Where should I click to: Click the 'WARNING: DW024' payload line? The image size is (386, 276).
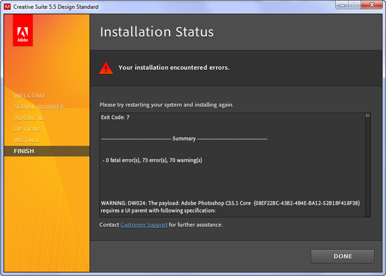click(230, 203)
